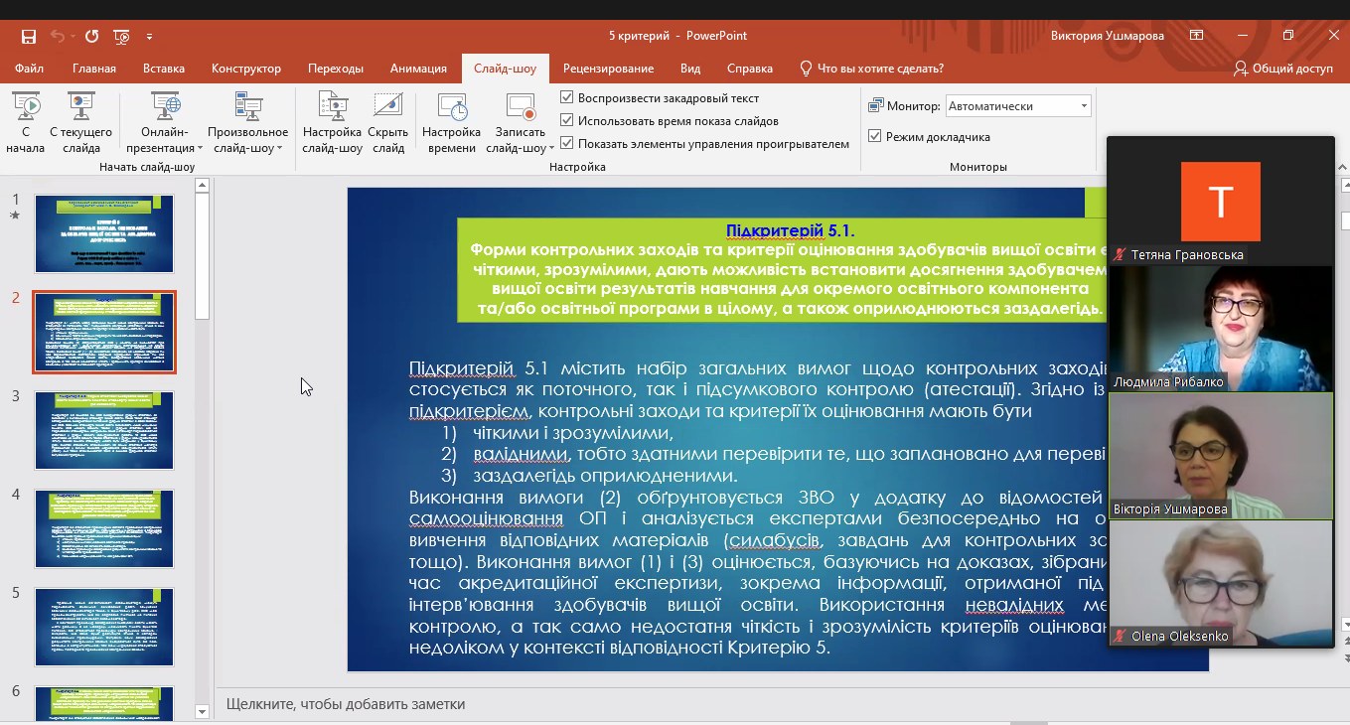Viewport: 1350px width, 725px height.
Task: Switch to the 'Рецензирование' ribbon tab
Action: (608, 69)
